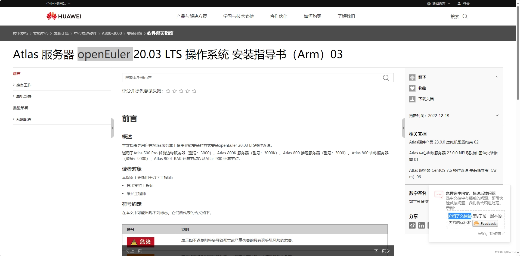Viewport: 520px width, 256px height.
Task: Click the A800-3000 breadcrumb
Action: [x=112, y=33]
